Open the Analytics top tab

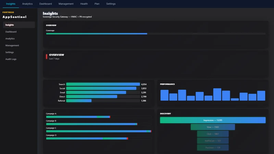27,4
